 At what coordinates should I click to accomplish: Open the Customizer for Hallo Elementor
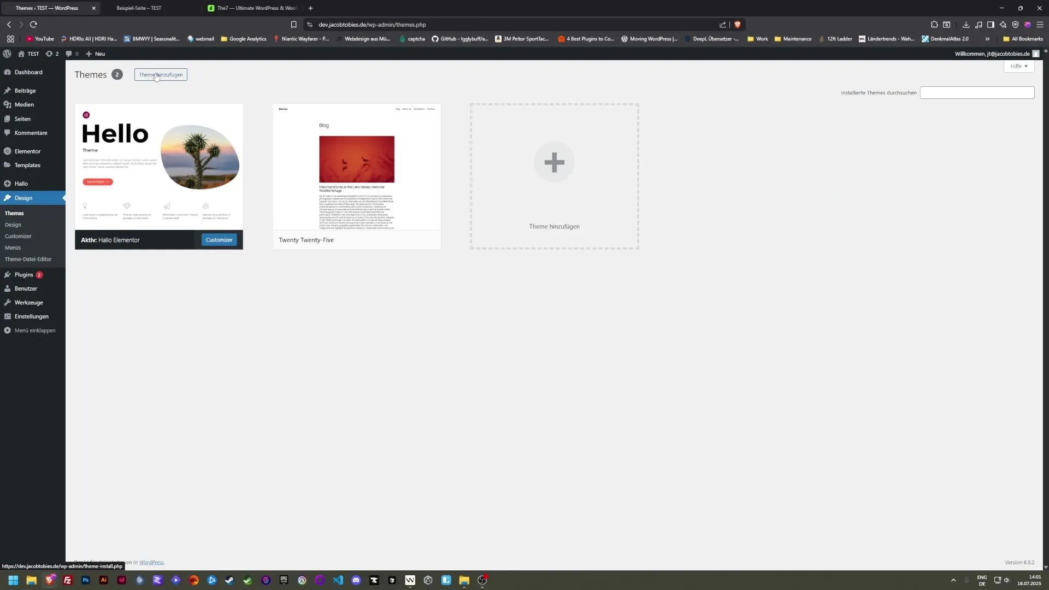pos(219,239)
